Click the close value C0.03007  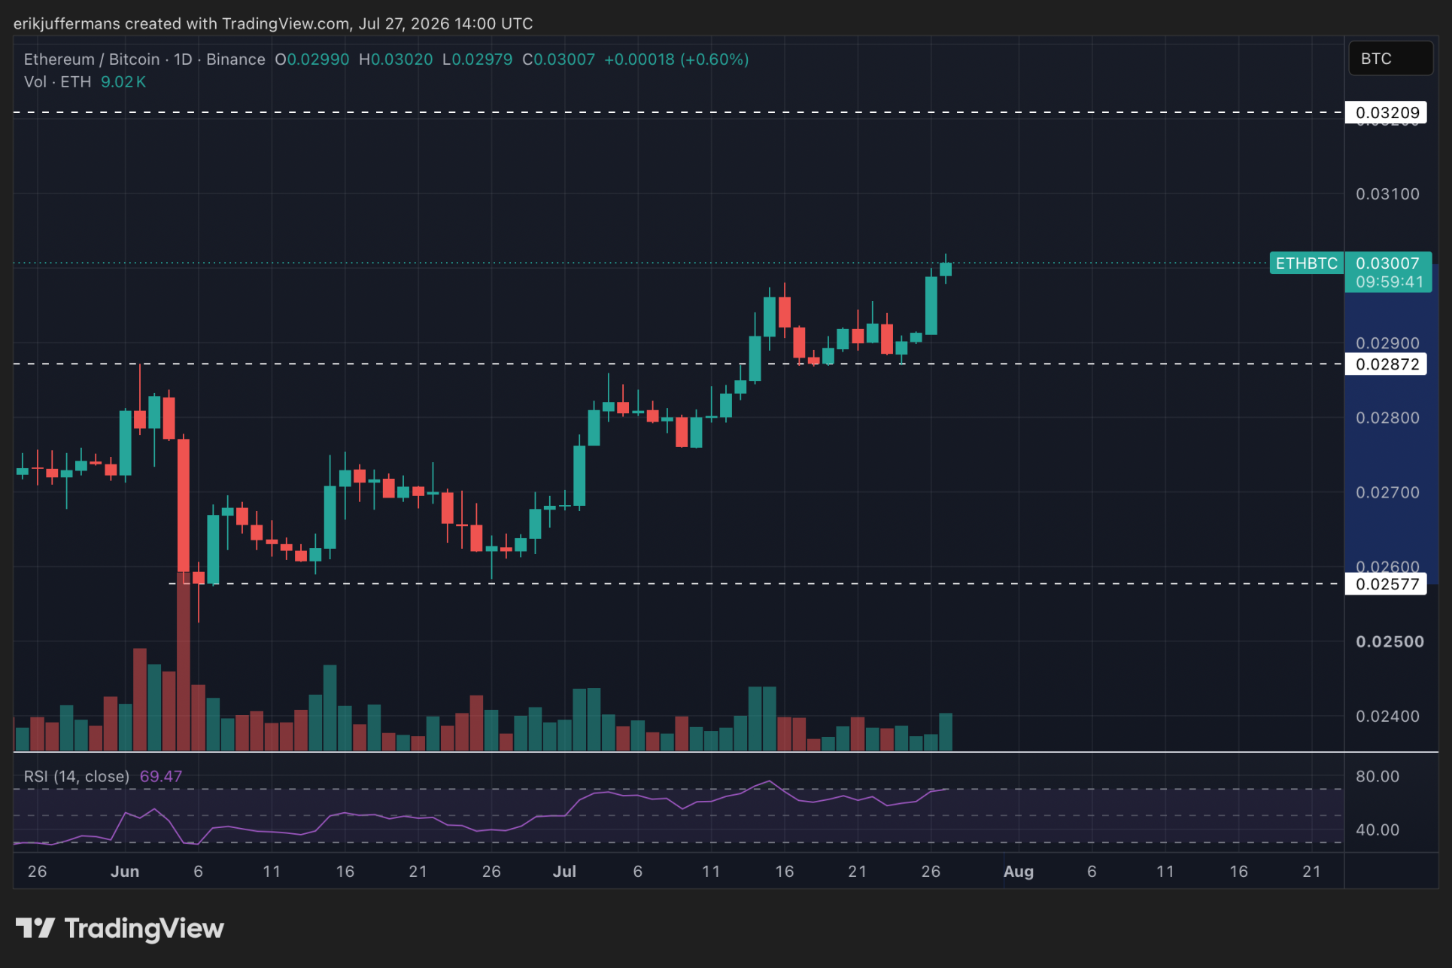click(x=559, y=59)
